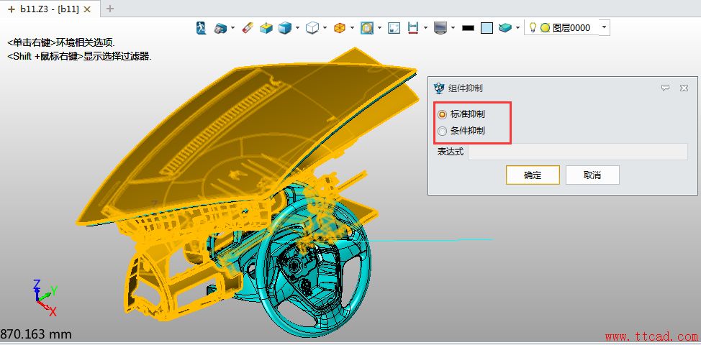Click the blue calculator-style tool icon
The image size is (701, 345).
pyautogui.click(x=220, y=28)
